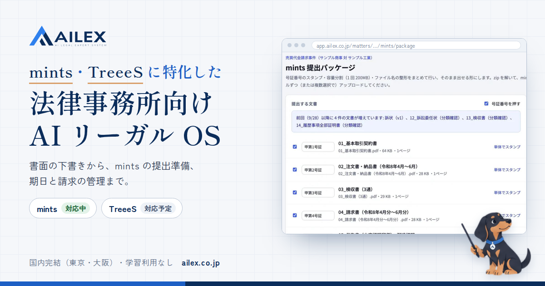Screen dimensions: 545x286
Task: Click the 法律事務所向け headline
Action: (x=121, y=103)
